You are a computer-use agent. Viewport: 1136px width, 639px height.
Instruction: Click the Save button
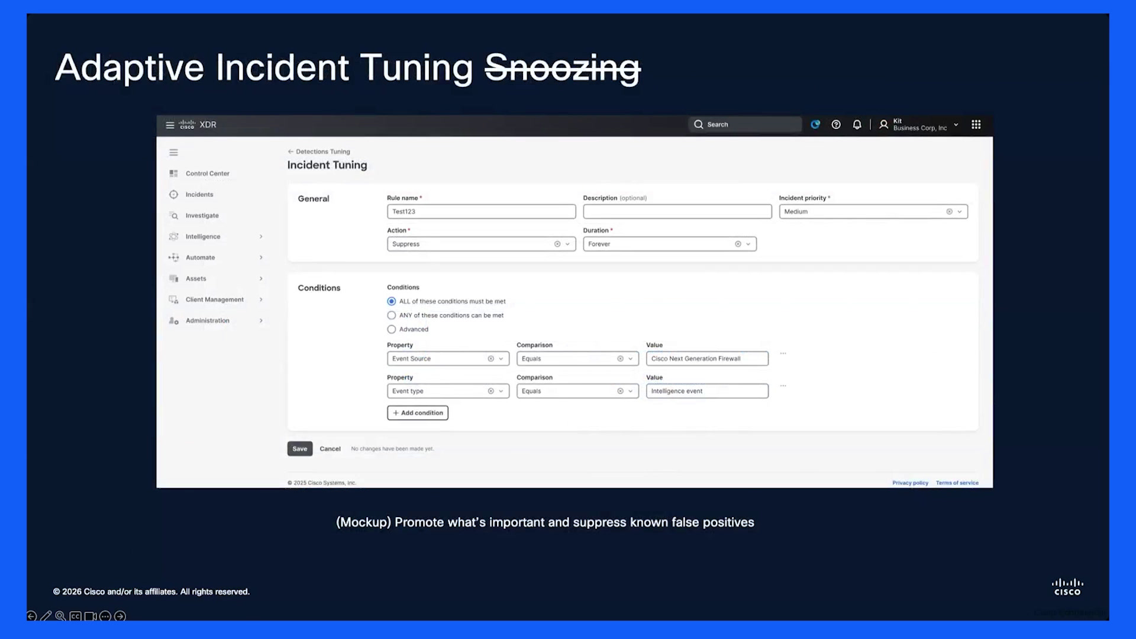(x=300, y=448)
